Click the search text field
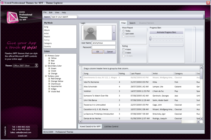 click(x=64, y=17)
